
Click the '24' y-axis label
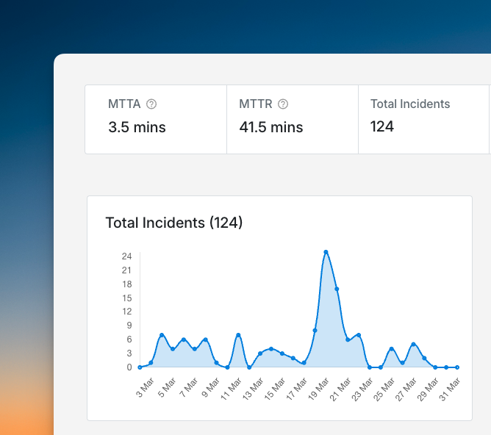click(x=127, y=256)
